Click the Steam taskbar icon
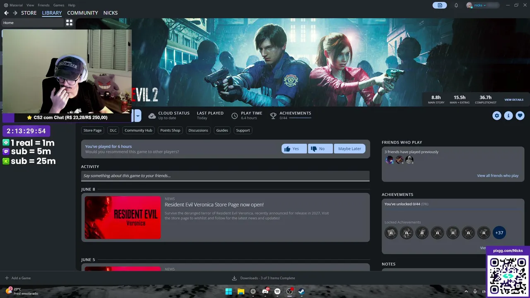 pos(301,291)
